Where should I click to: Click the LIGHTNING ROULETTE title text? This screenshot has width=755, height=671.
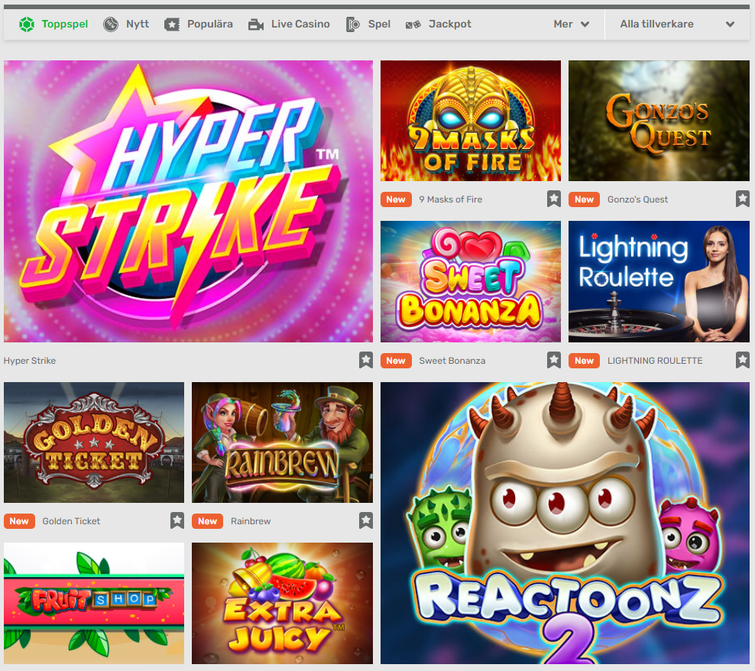pyautogui.click(x=655, y=360)
